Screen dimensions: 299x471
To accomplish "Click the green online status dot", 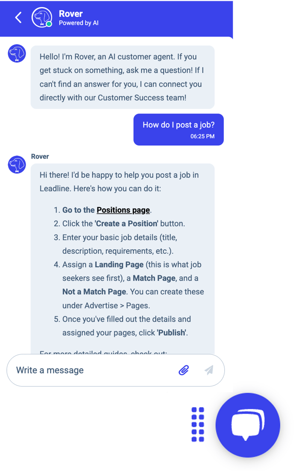I will coord(49,24).
